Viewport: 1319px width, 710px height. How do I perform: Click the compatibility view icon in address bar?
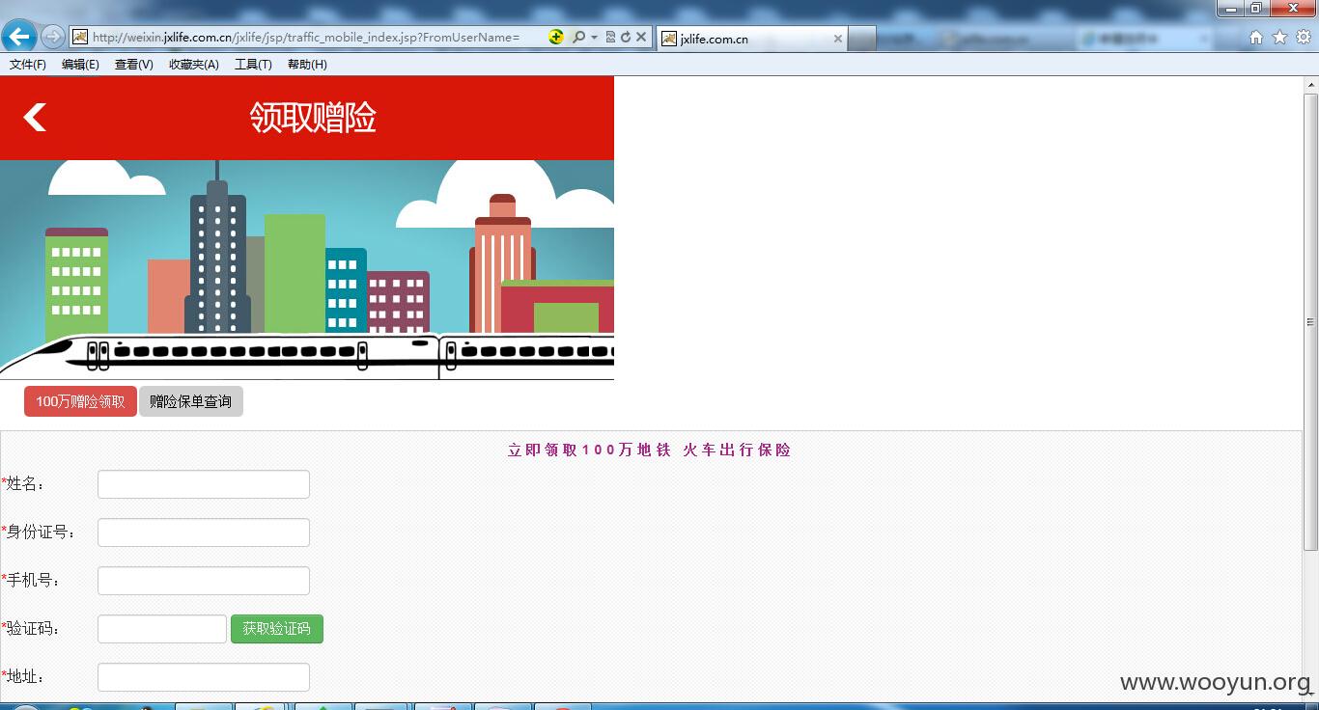tap(610, 38)
